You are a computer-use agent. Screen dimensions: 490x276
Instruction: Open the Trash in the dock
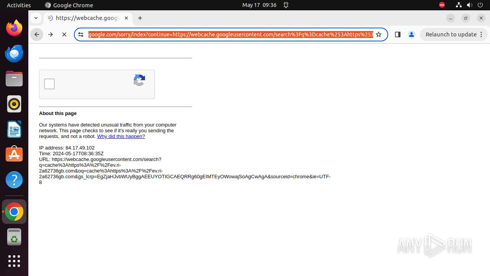click(x=14, y=237)
